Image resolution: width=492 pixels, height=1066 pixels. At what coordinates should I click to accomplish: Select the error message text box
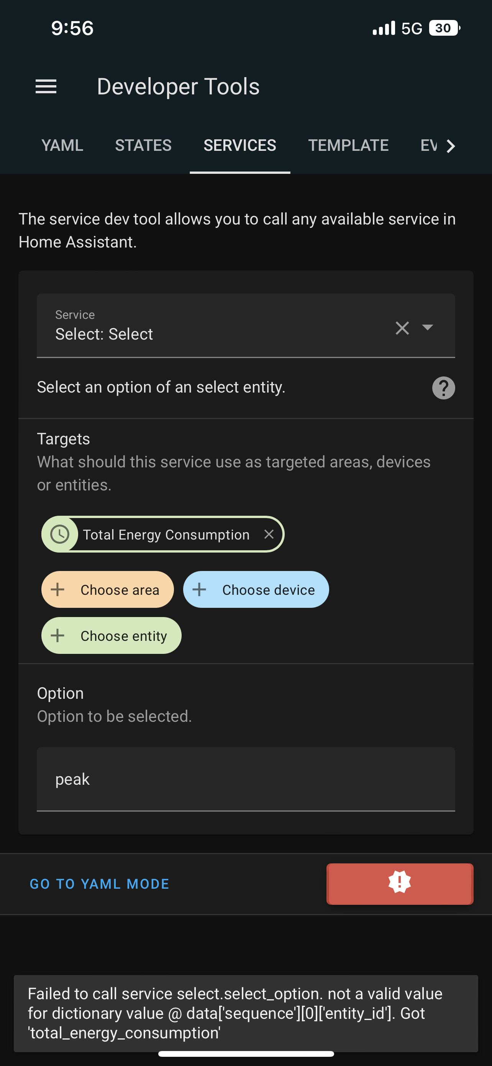[245, 1013]
